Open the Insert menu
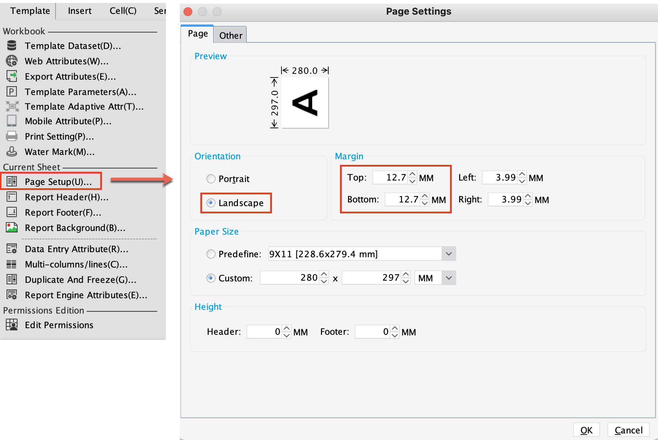 (80, 11)
